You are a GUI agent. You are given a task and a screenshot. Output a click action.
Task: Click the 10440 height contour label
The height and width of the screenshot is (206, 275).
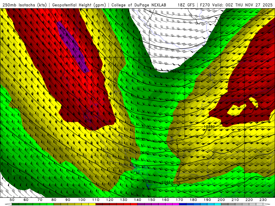point(144,152)
